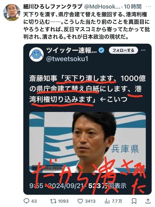Open the 10時間 timestamp of the post
The image size is (155, 207).
point(133,6)
